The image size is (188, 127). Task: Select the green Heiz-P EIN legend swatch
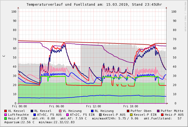click(x=6, y=118)
